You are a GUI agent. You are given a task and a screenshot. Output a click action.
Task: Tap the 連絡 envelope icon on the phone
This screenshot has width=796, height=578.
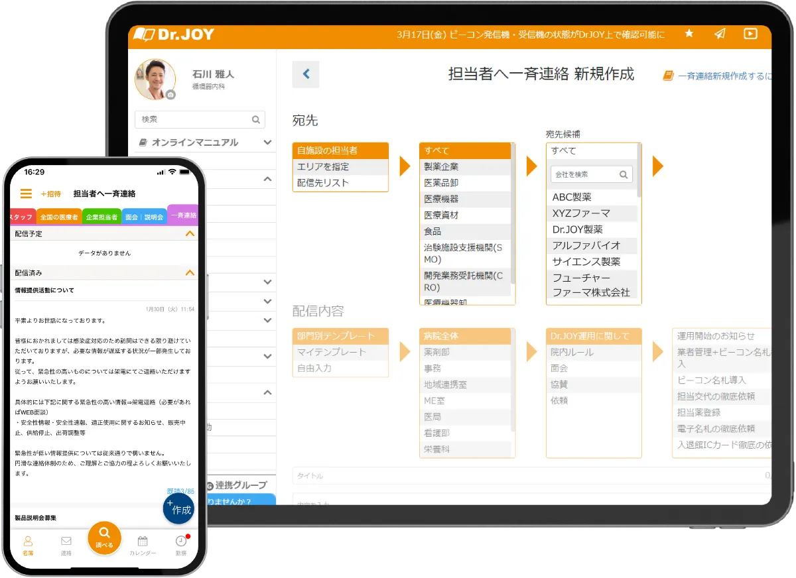pyautogui.click(x=66, y=546)
